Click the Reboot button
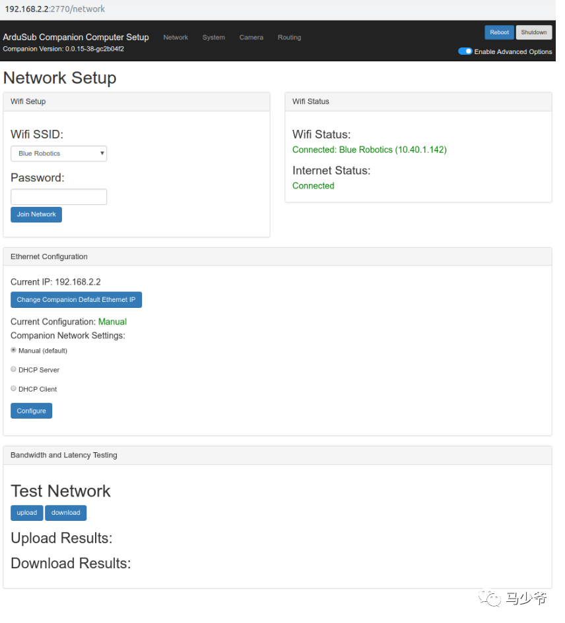The image size is (565, 623). (x=499, y=32)
